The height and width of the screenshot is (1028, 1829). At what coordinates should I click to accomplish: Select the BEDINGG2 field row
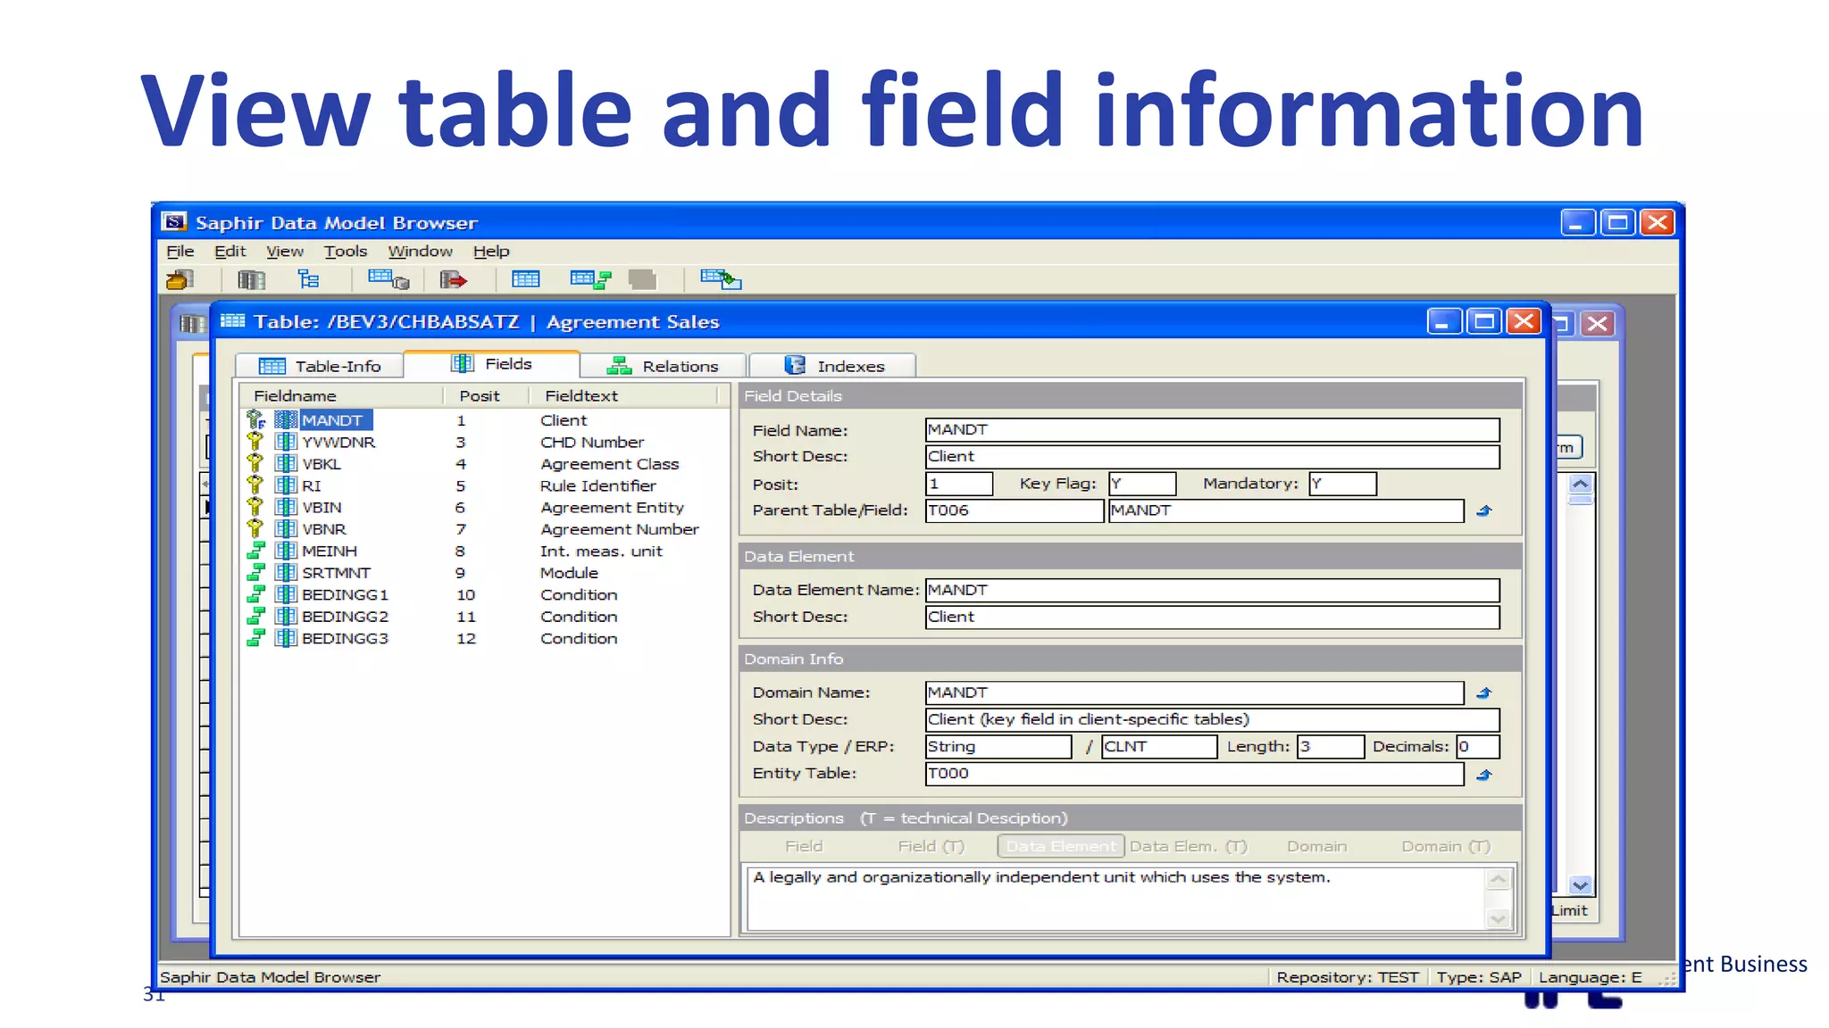click(x=485, y=617)
